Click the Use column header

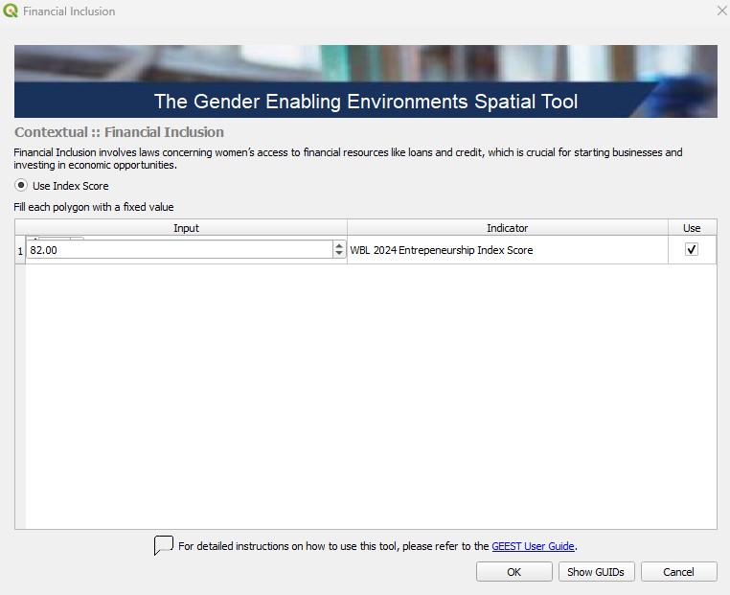692,228
